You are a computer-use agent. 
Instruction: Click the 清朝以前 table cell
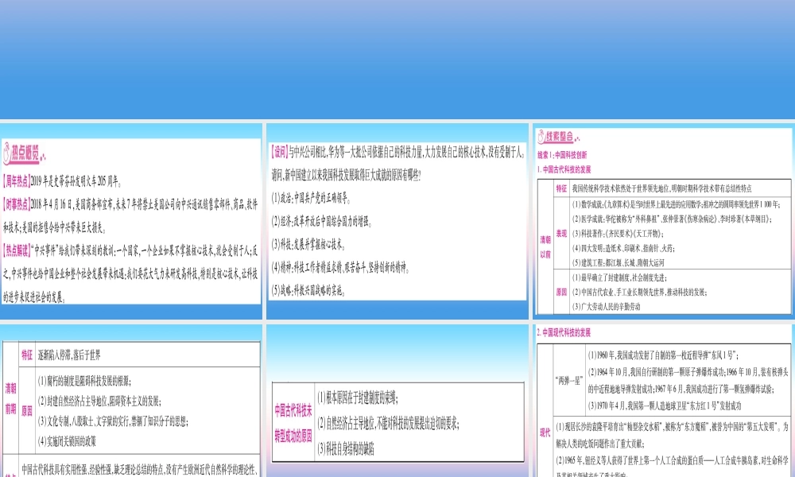point(545,247)
